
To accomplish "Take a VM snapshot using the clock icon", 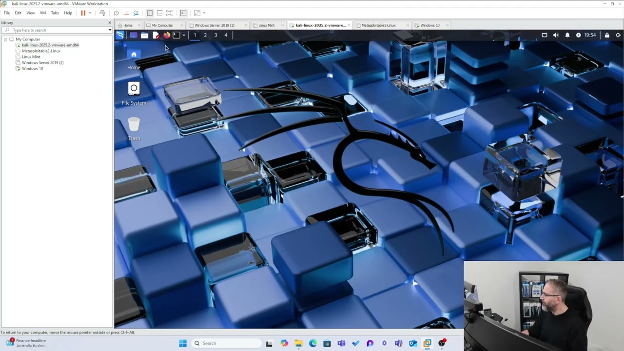I will pos(116,13).
